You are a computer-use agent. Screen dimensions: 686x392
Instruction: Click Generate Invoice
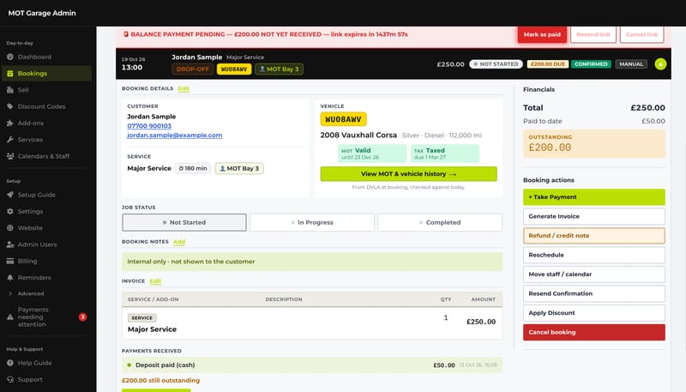coord(594,216)
